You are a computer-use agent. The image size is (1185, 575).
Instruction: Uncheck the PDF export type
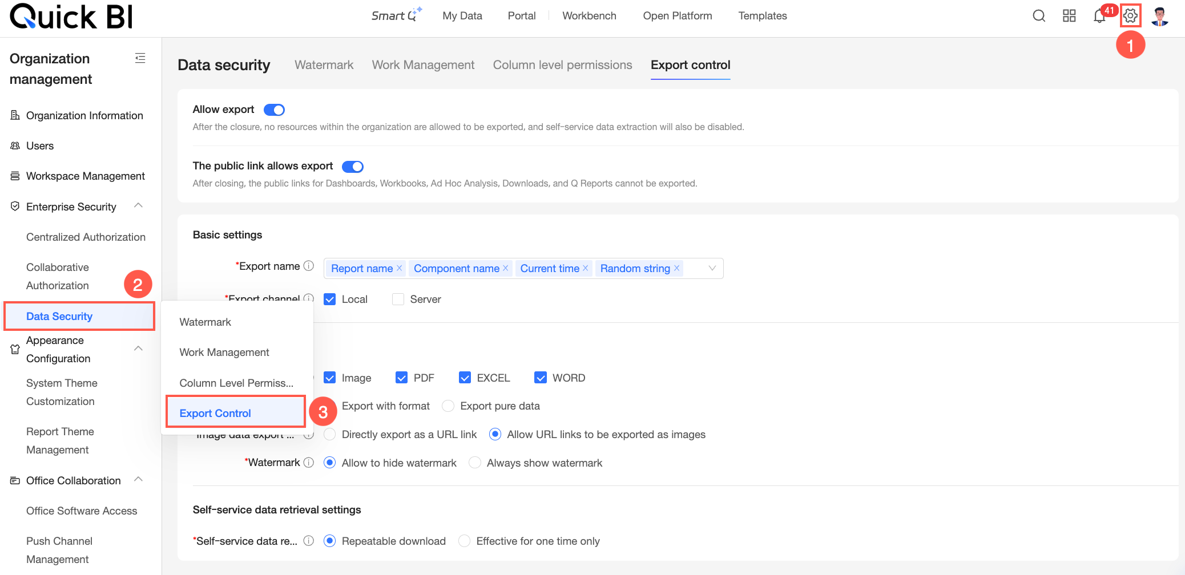click(x=402, y=378)
